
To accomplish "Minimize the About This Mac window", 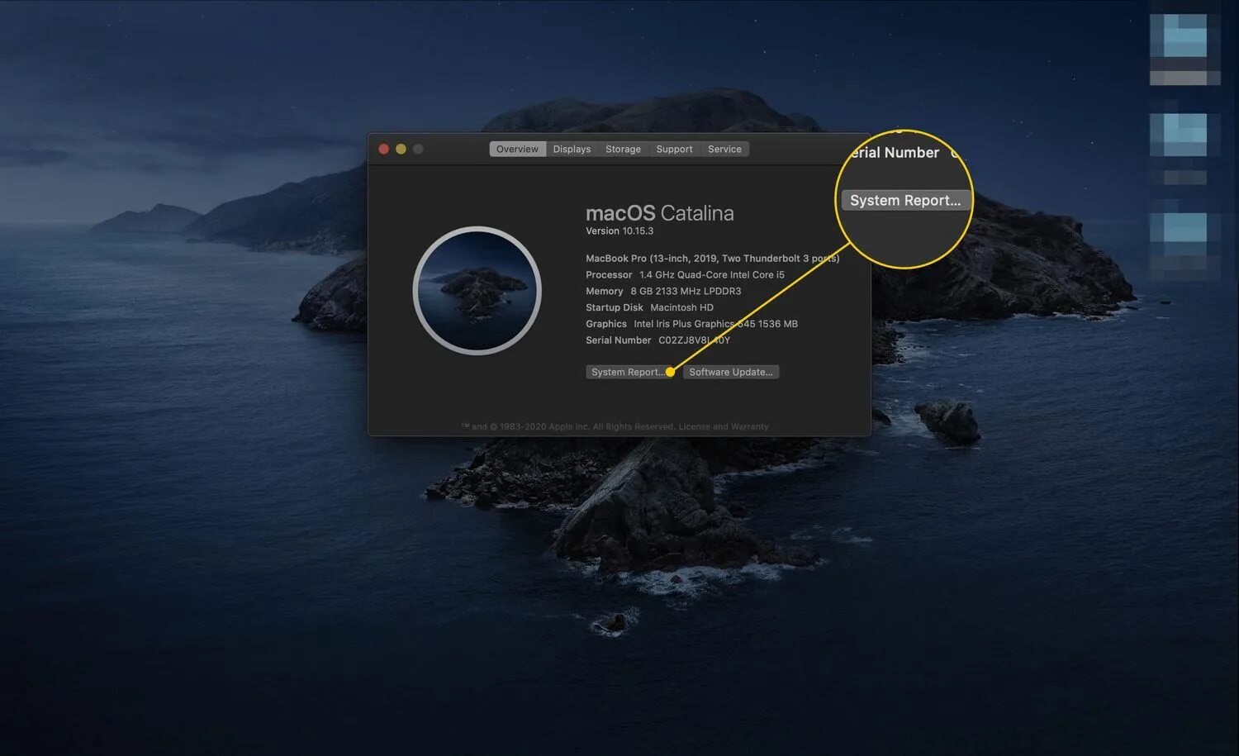I will (401, 149).
